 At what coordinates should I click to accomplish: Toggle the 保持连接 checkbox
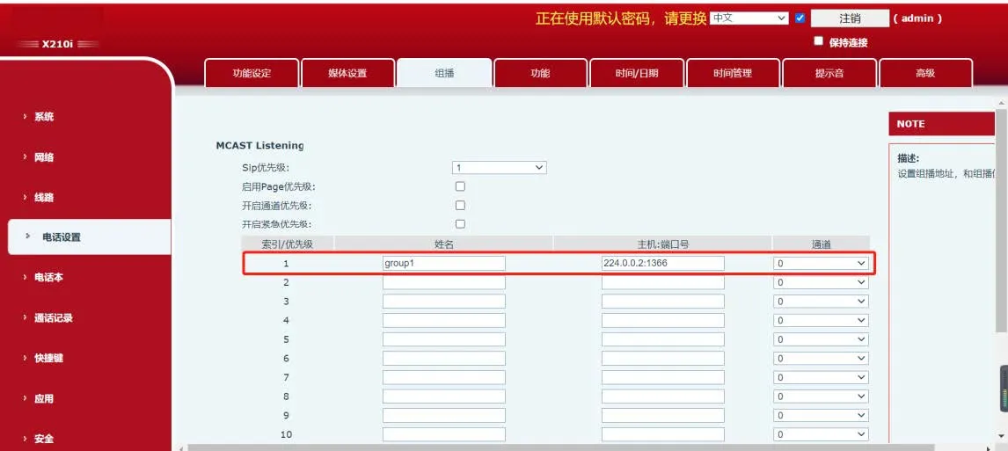[x=819, y=41]
